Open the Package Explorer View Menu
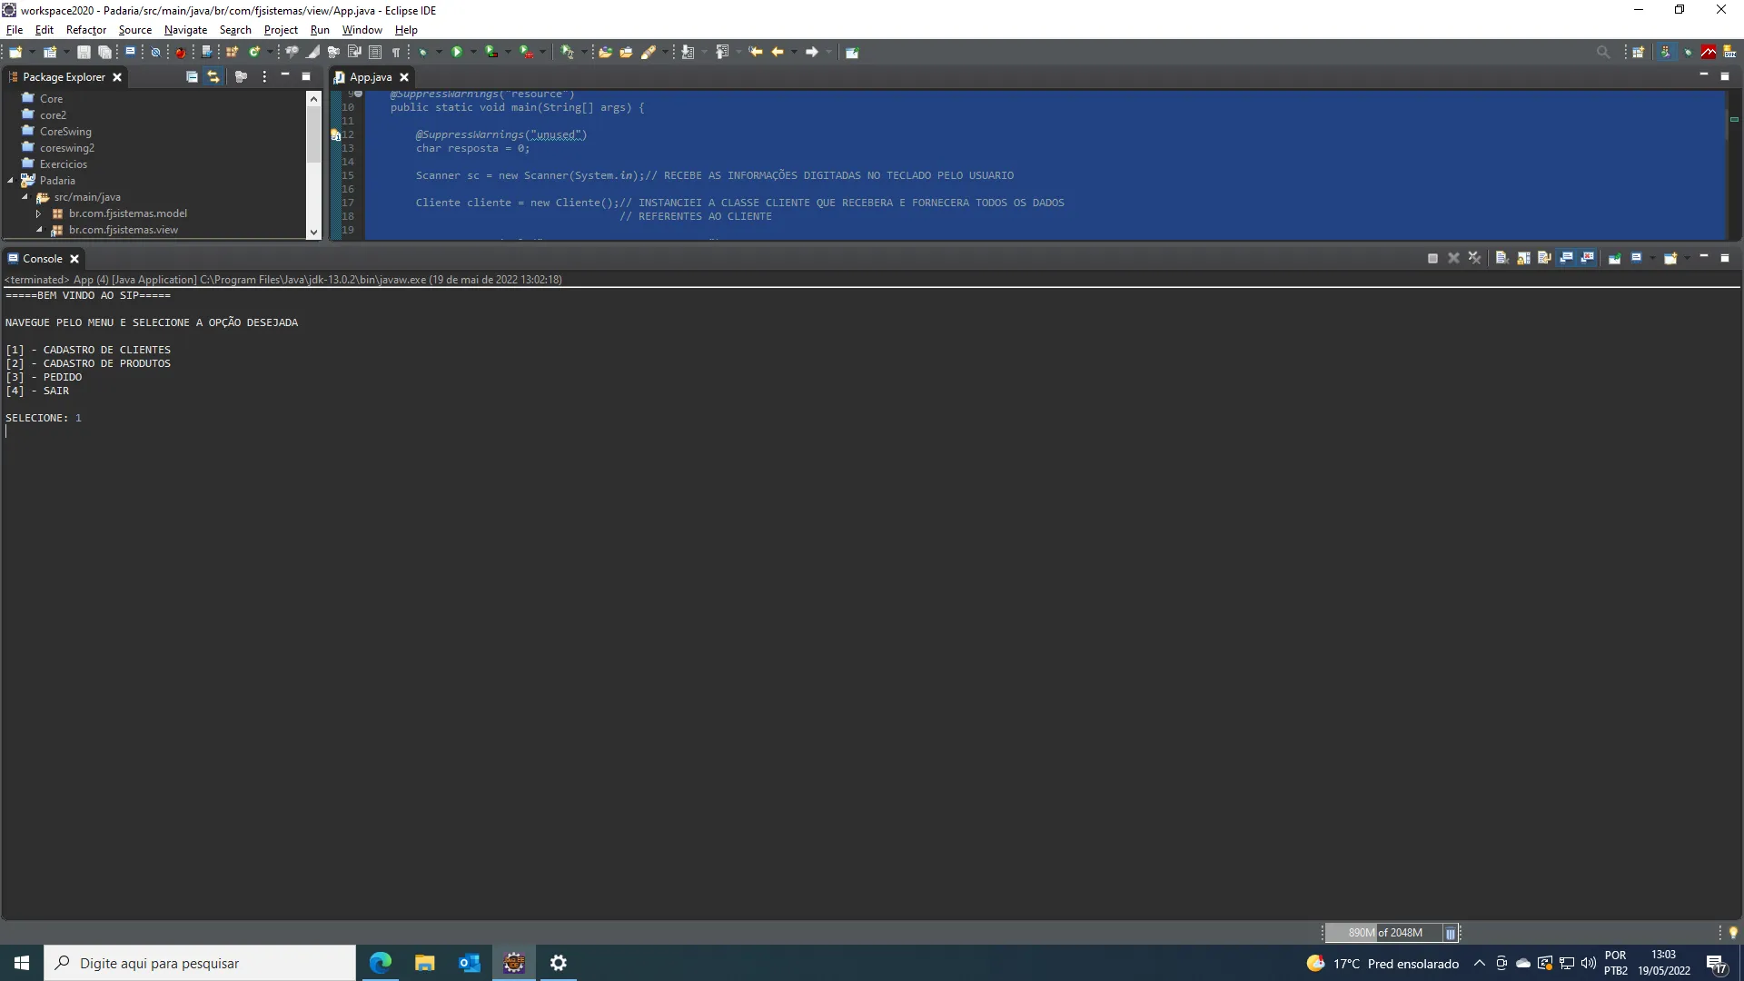This screenshot has width=1744, height=981. pyautogui.click(x=264, y=77)
